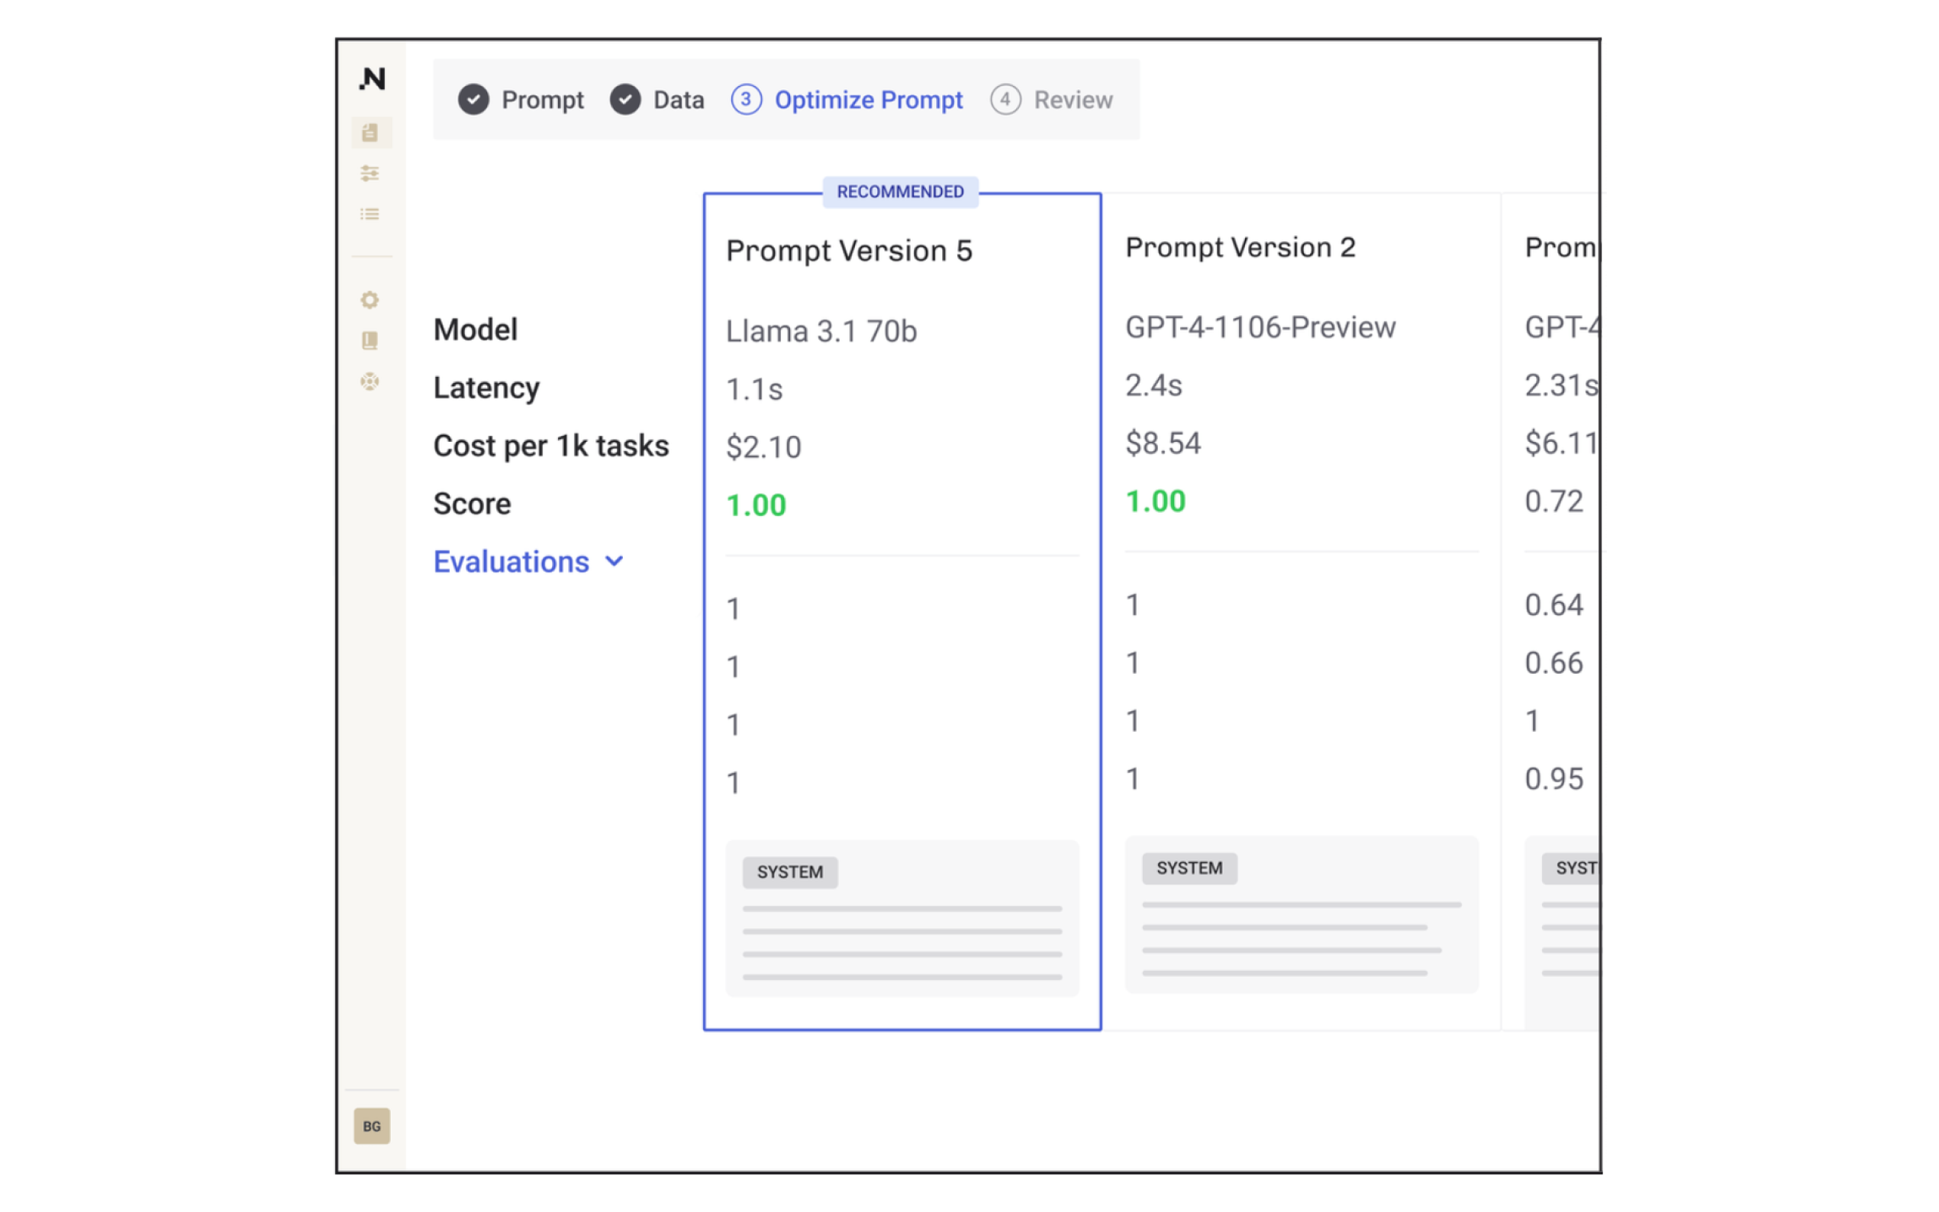Click the latency value "2.4s"
Screen dimensions: 1939x1212
pyautogui.click(x=1154, y=385)
